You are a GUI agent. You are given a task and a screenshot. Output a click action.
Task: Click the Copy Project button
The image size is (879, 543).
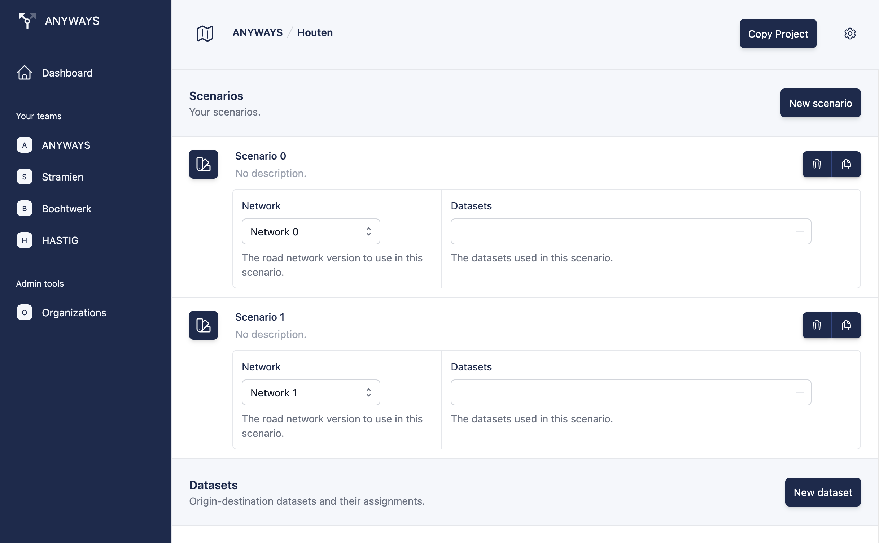point(778,34)
